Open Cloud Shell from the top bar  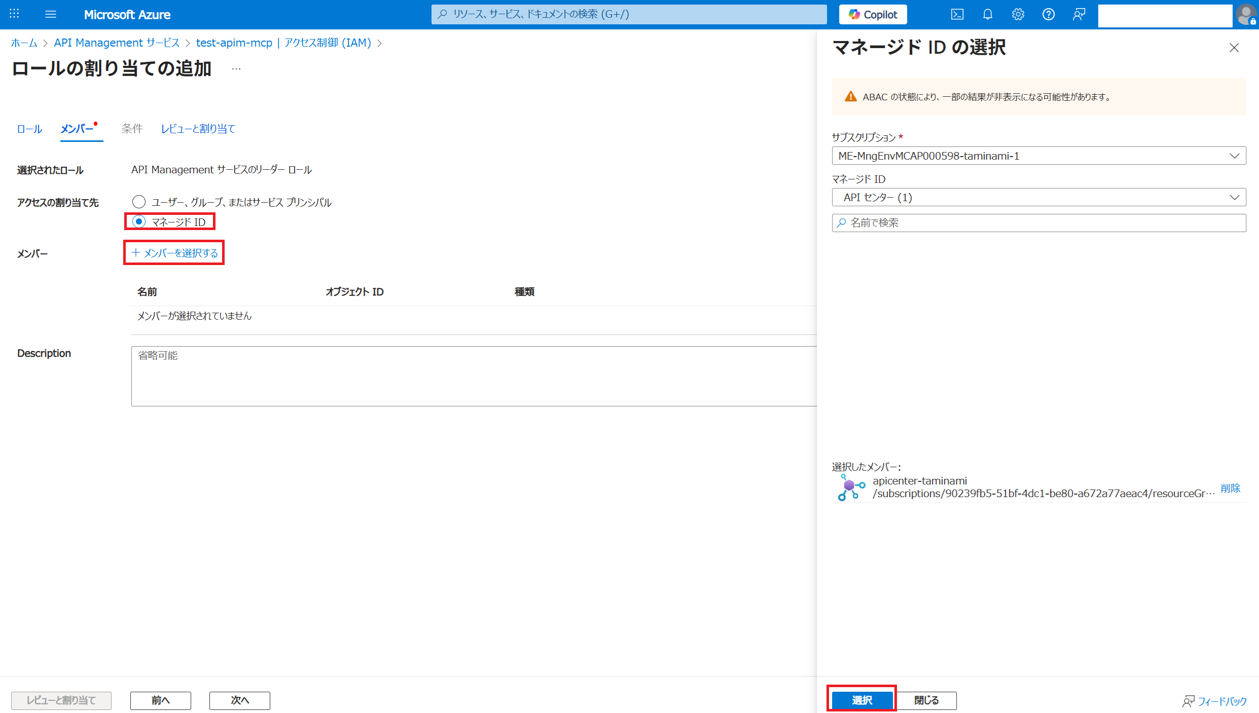(x=957, y=14)
